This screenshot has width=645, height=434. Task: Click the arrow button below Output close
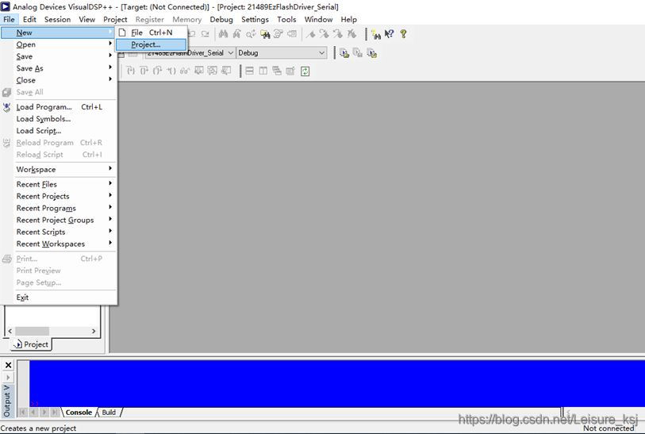pos(8,377)
